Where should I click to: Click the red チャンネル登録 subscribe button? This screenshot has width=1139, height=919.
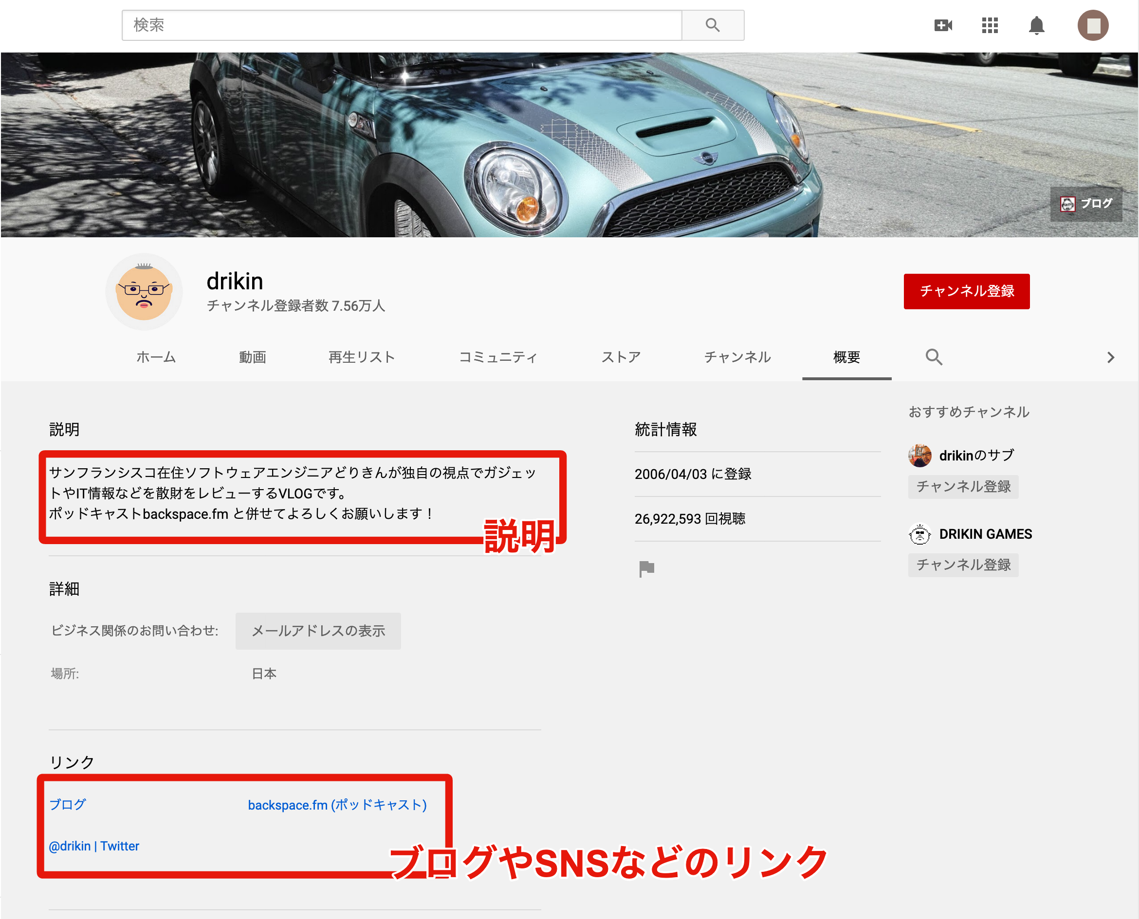point(966,291)
